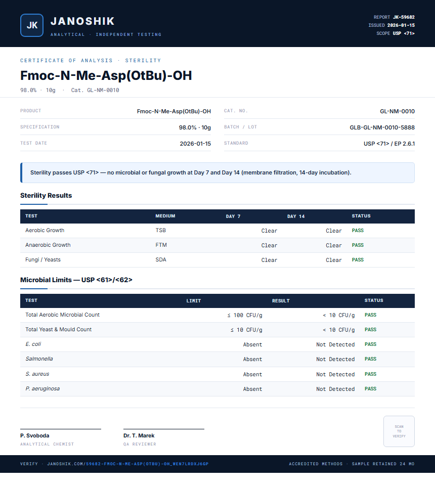Click the Cat. GL-NM-0010 subtitle text
The width and height of the screenshot is (435, 487).
point(95,90)
